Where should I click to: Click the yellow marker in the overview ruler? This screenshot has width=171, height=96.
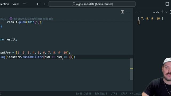[x=131, y=69]
